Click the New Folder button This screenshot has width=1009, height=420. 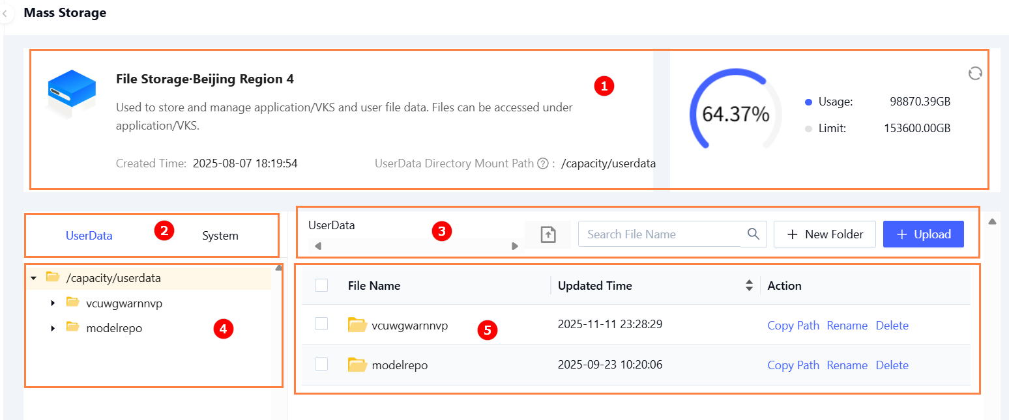pyautogui.click(x=825, y=234)
